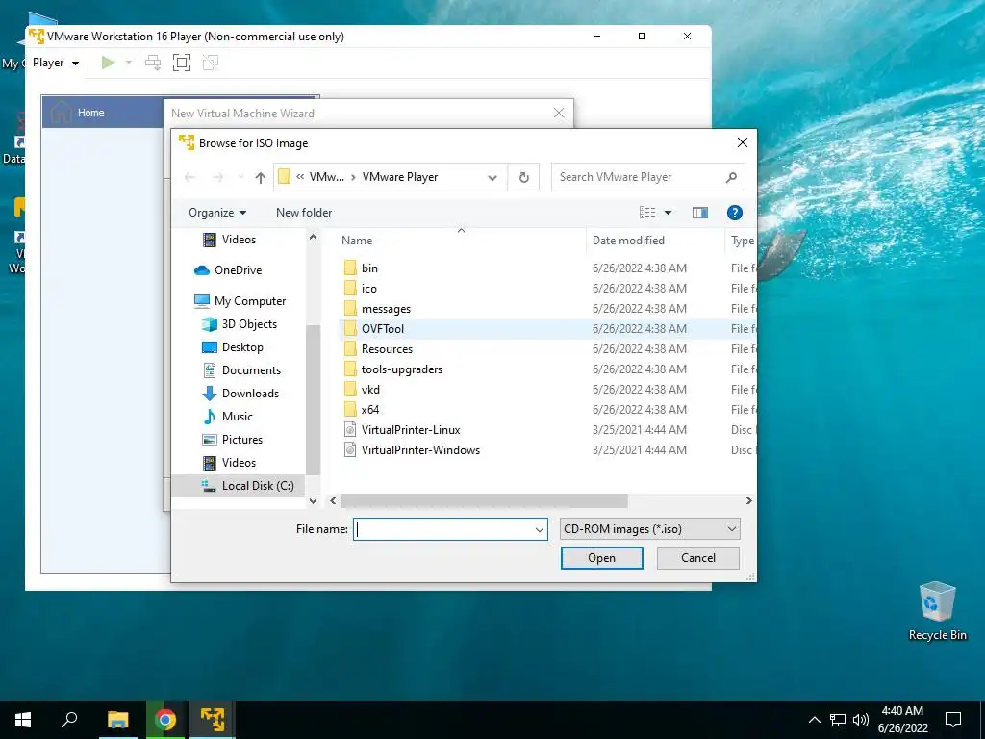Viewport: 985px width, 739px height.
Task: Click the Open button
Action: [602, 558]
